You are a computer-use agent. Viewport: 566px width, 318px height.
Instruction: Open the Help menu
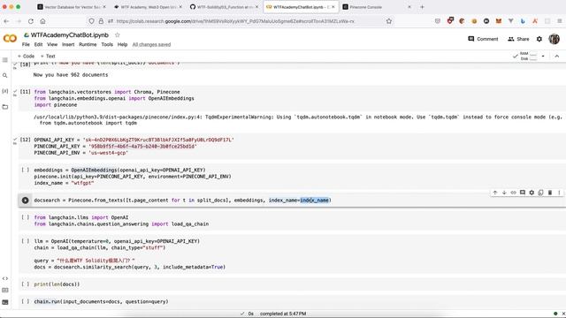[122, 45]
